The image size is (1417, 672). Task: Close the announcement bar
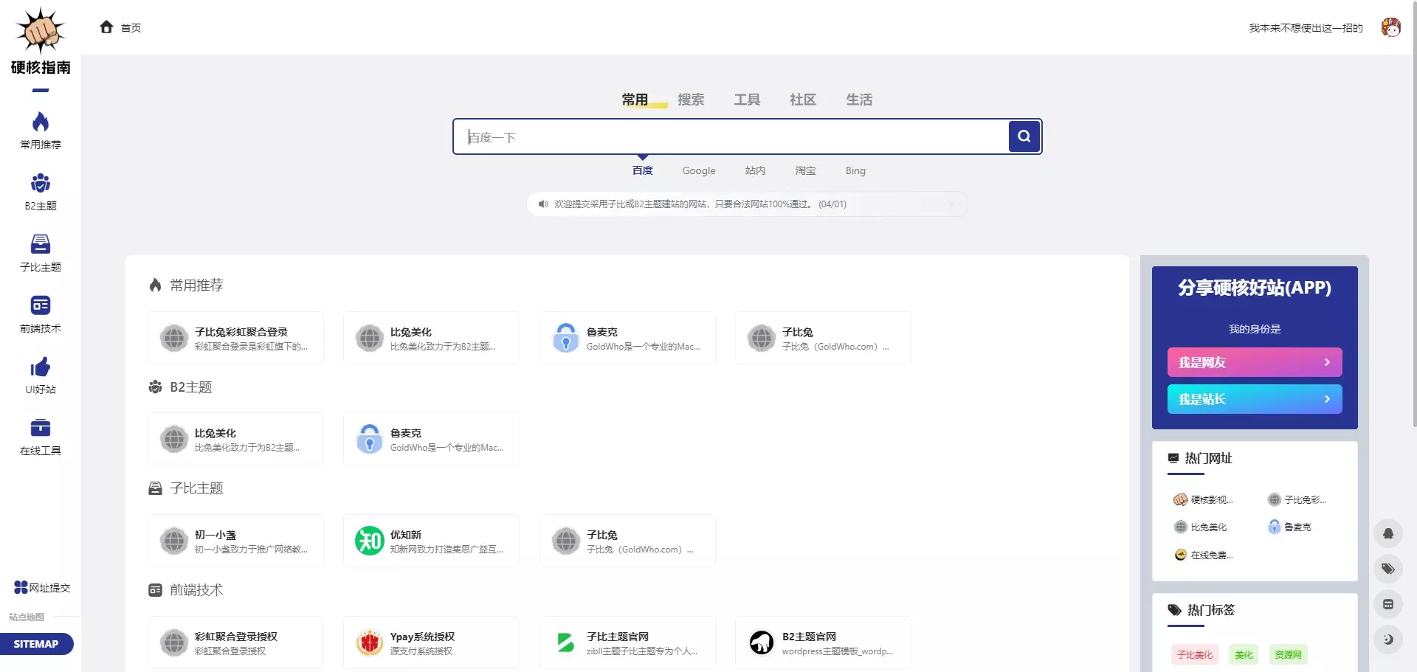[951, 204]
